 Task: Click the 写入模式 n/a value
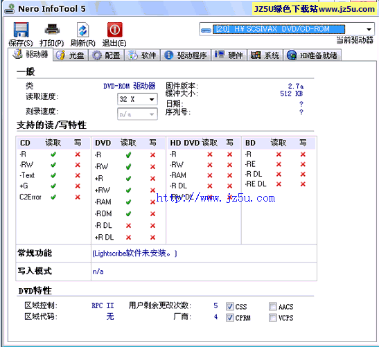(98, 272)
